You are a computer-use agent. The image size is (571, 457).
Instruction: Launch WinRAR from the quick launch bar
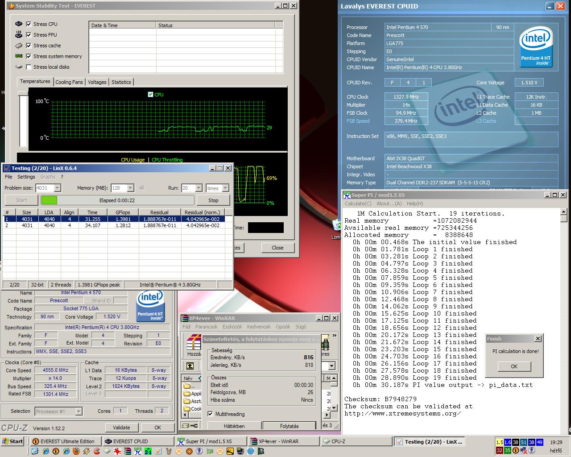[127, 451]
